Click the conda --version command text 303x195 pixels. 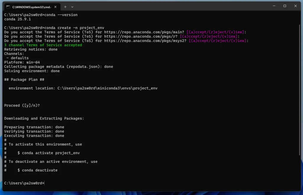tap(62, 14)
